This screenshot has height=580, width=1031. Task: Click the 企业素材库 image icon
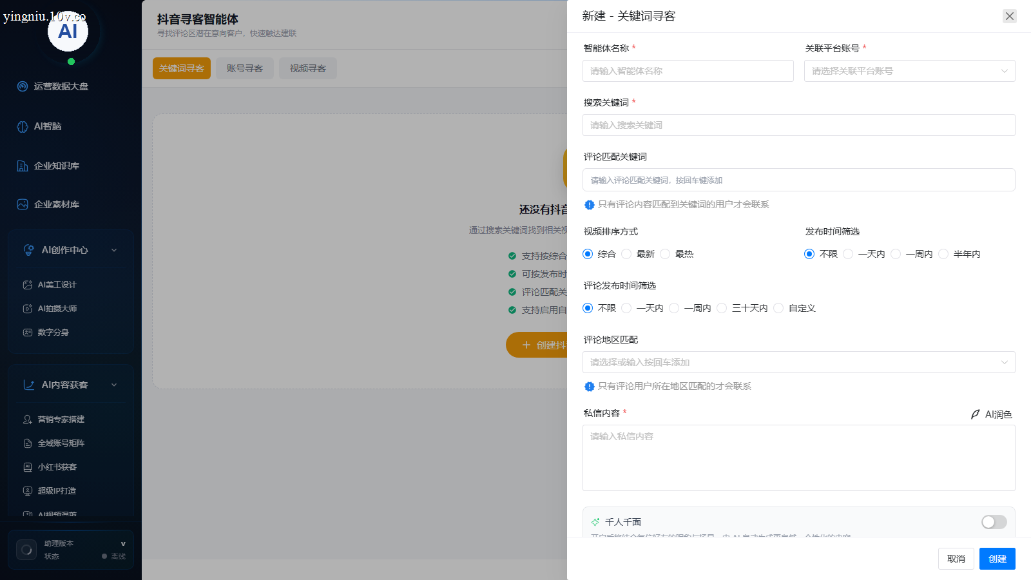[x=23, y=204]
